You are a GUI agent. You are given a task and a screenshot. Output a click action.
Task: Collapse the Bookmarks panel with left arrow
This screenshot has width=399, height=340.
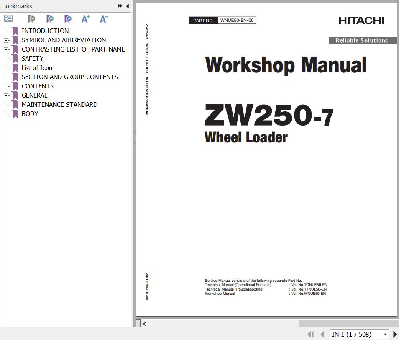[127, 6]
